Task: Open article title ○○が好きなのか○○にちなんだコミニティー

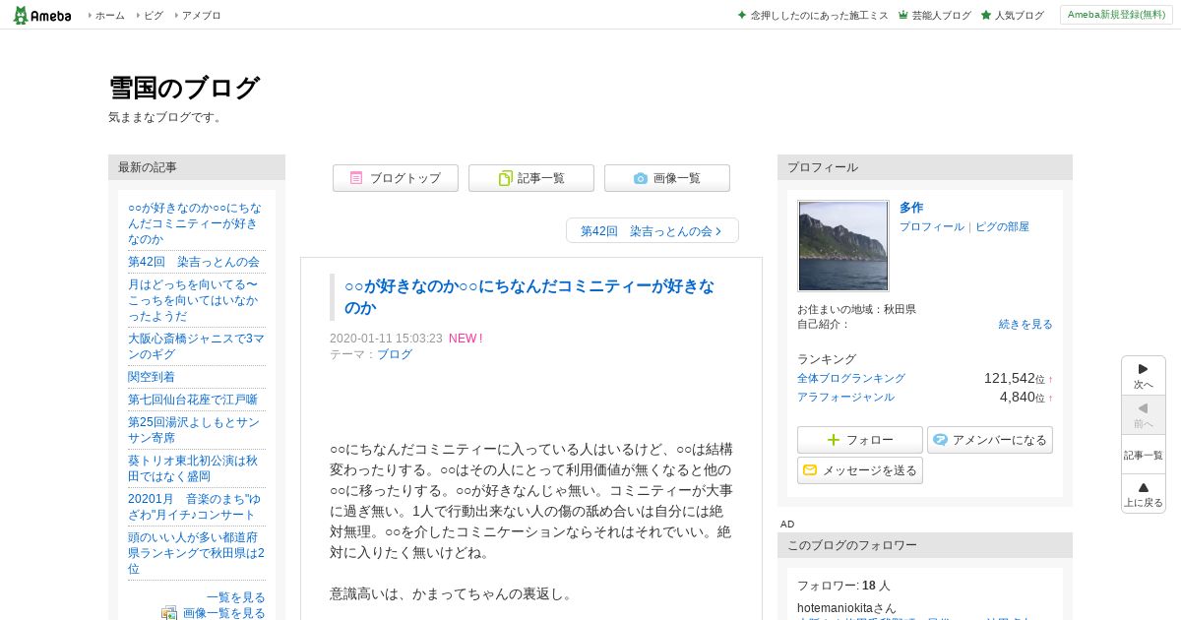Action: pyautogui.click(x=529, y=297)
